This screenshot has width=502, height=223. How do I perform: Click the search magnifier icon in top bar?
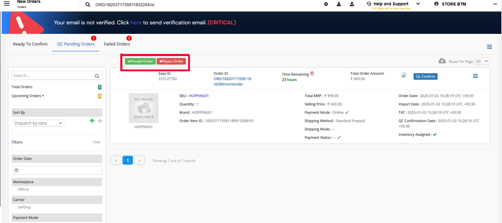click(88, 4)
